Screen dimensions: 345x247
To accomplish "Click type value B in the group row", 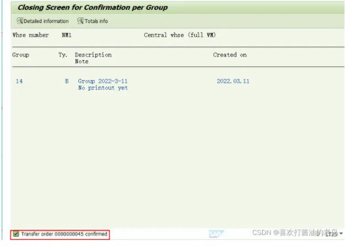I will tap(67, 81).
